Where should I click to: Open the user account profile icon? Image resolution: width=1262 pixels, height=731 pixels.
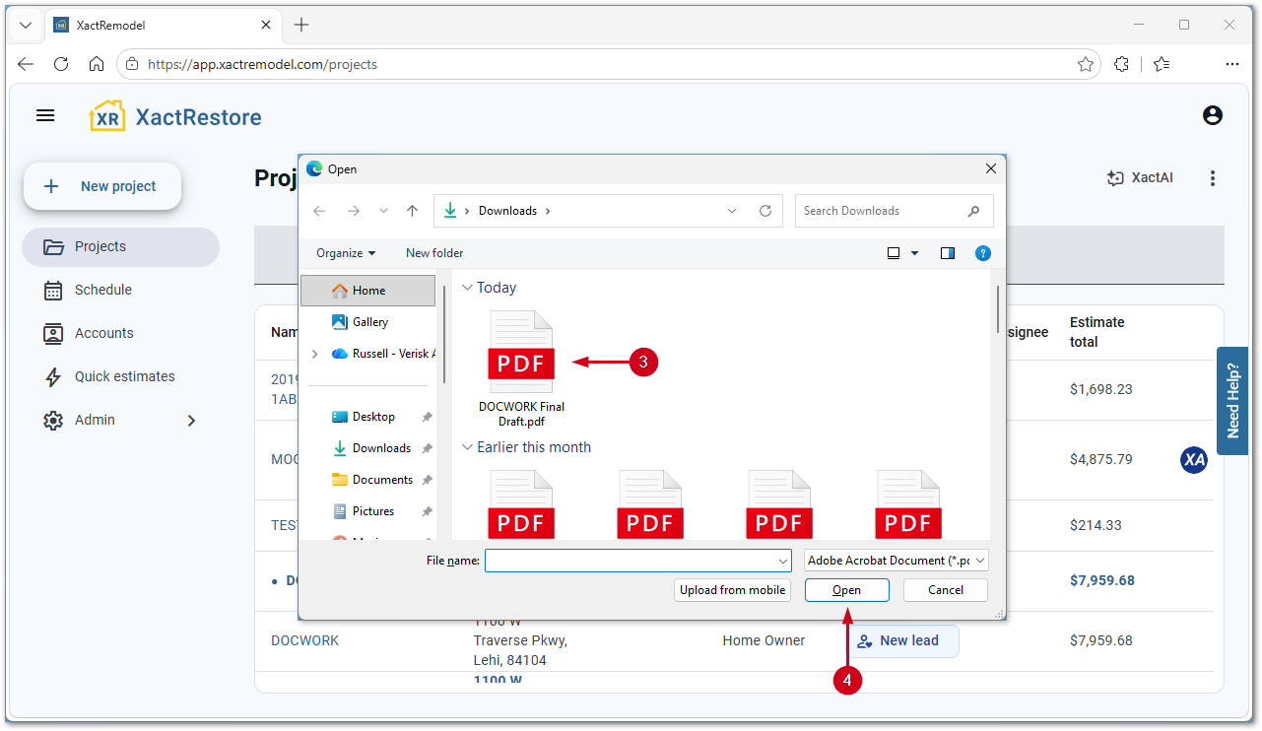pos(1213,115)
